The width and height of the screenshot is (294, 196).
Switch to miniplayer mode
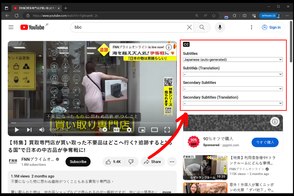point(142,130)
